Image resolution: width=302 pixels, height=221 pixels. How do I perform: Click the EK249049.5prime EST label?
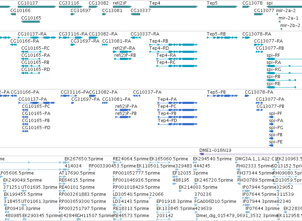(22, 180)
